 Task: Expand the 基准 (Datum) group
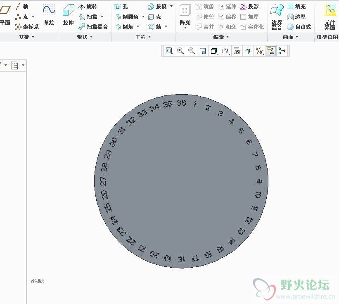(26, 37)
